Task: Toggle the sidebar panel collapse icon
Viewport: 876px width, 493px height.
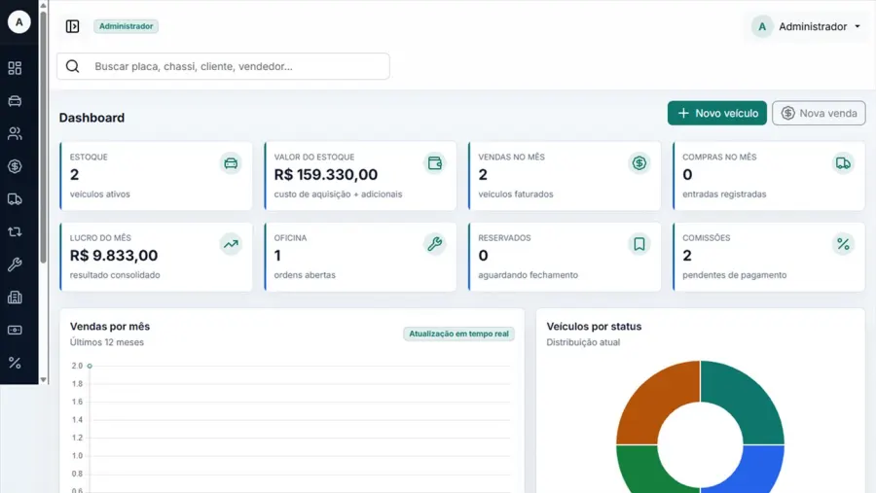Action: [x=73, y=26]
